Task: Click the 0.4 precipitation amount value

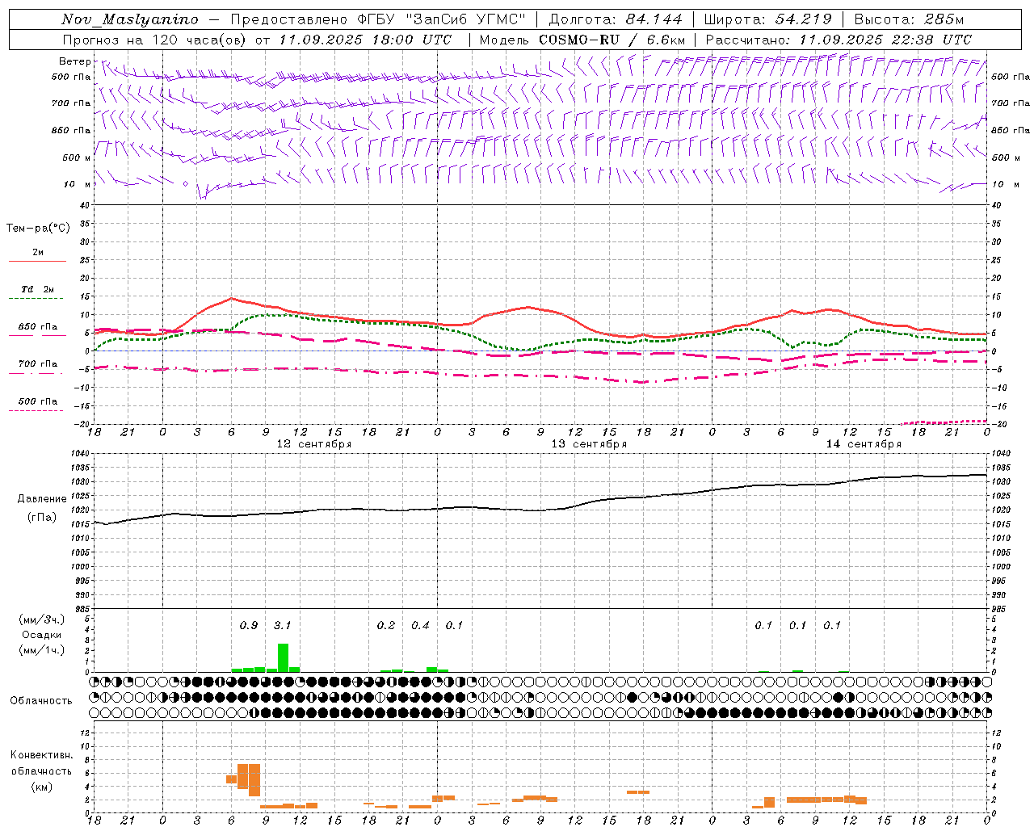Action: point(420,625)
